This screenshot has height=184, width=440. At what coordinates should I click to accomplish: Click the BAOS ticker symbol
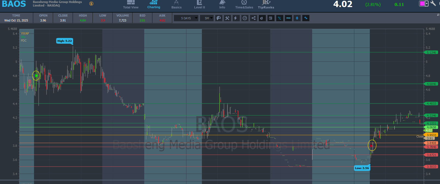(14, 4)
